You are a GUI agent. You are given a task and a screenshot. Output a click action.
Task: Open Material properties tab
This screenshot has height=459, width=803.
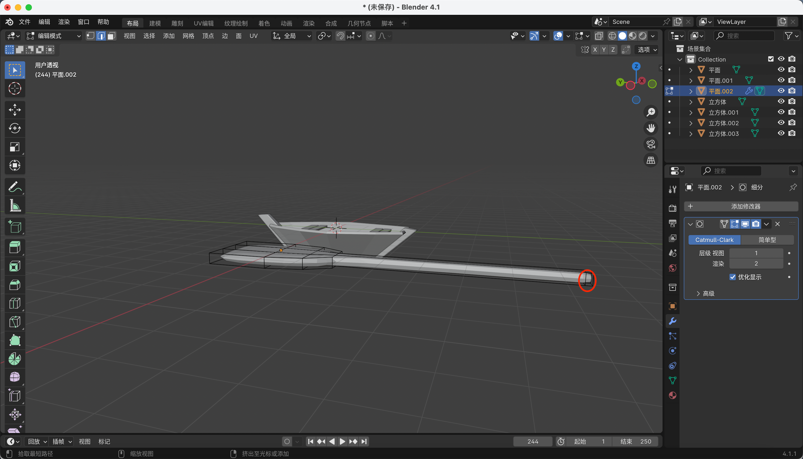tap(672, 395)
